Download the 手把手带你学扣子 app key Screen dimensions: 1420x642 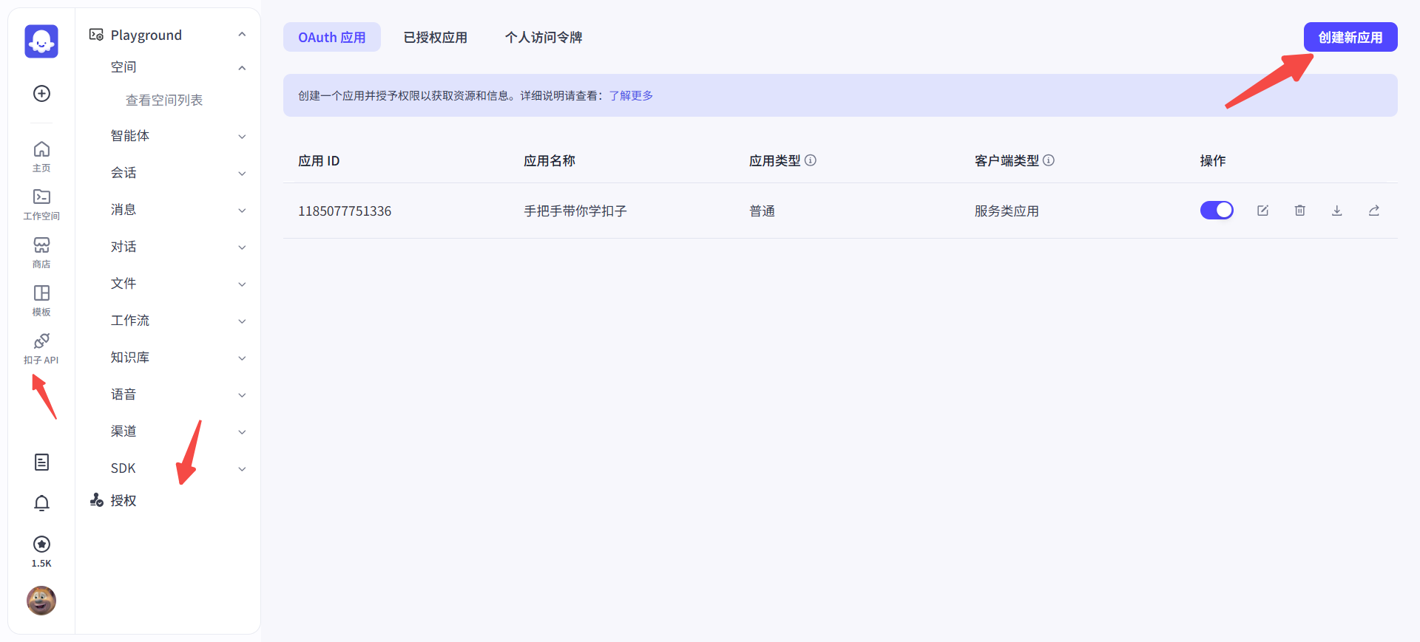coord(1337,211)
